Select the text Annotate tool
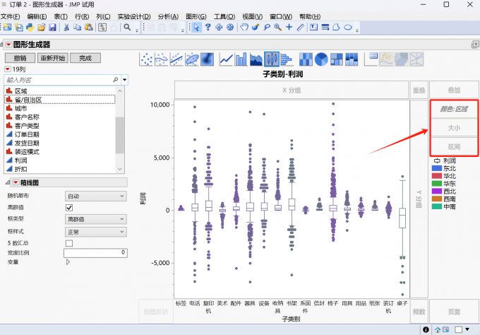This screenshot has height=335, width=480. click(x=314, y=28)
